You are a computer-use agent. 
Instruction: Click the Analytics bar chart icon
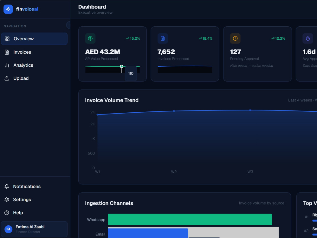(7, 65)
